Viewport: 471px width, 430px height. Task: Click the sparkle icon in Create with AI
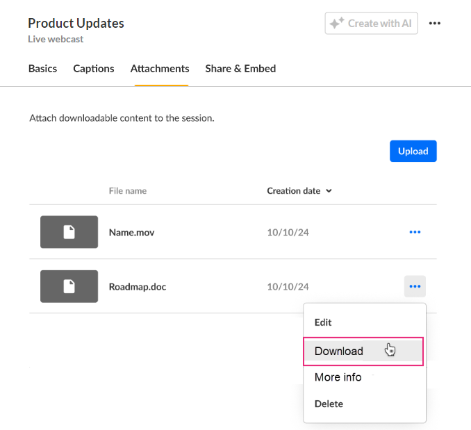point(337,24)
